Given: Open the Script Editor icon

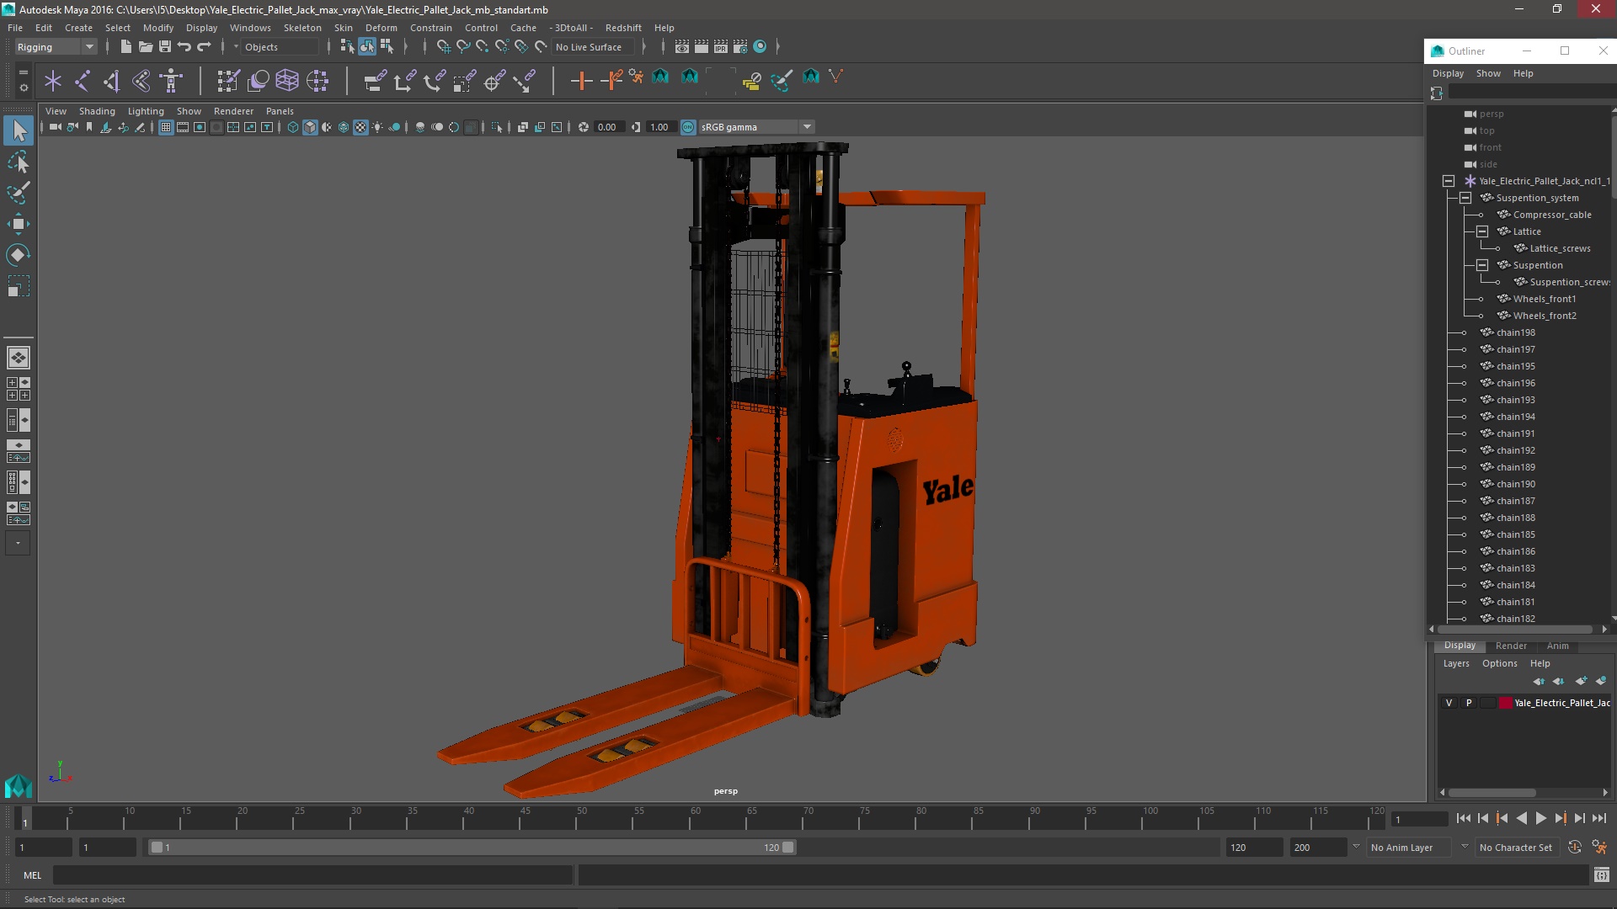Looking at the screenshot, I should click(x=1601, y=875).
